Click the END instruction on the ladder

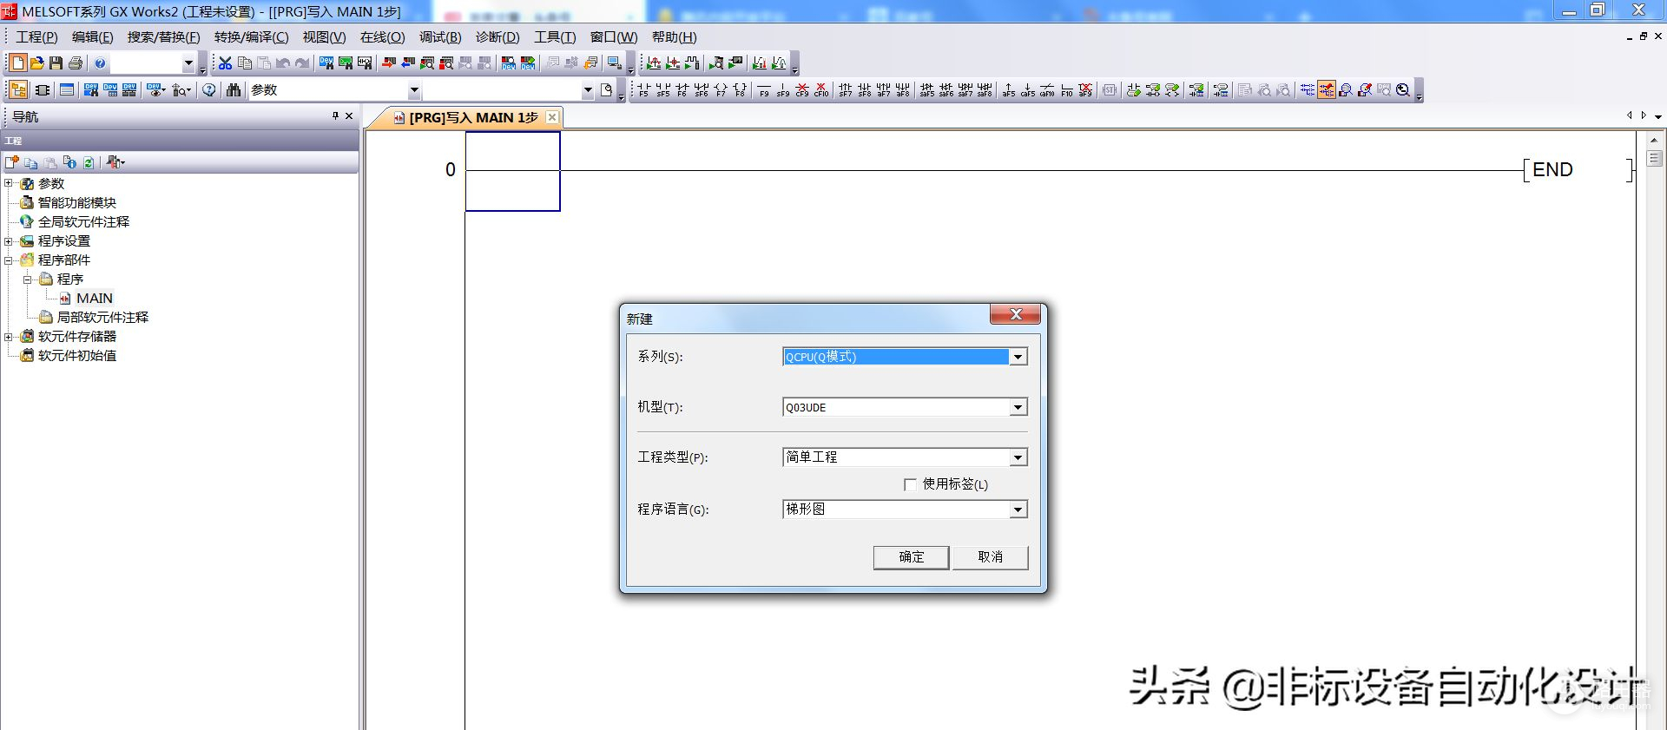(1552, 170)
